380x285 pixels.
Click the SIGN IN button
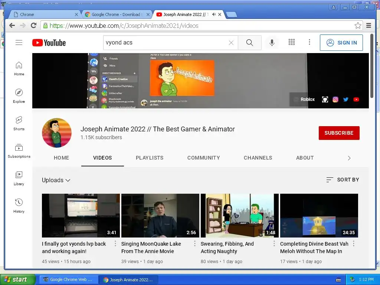click(341, 43)
